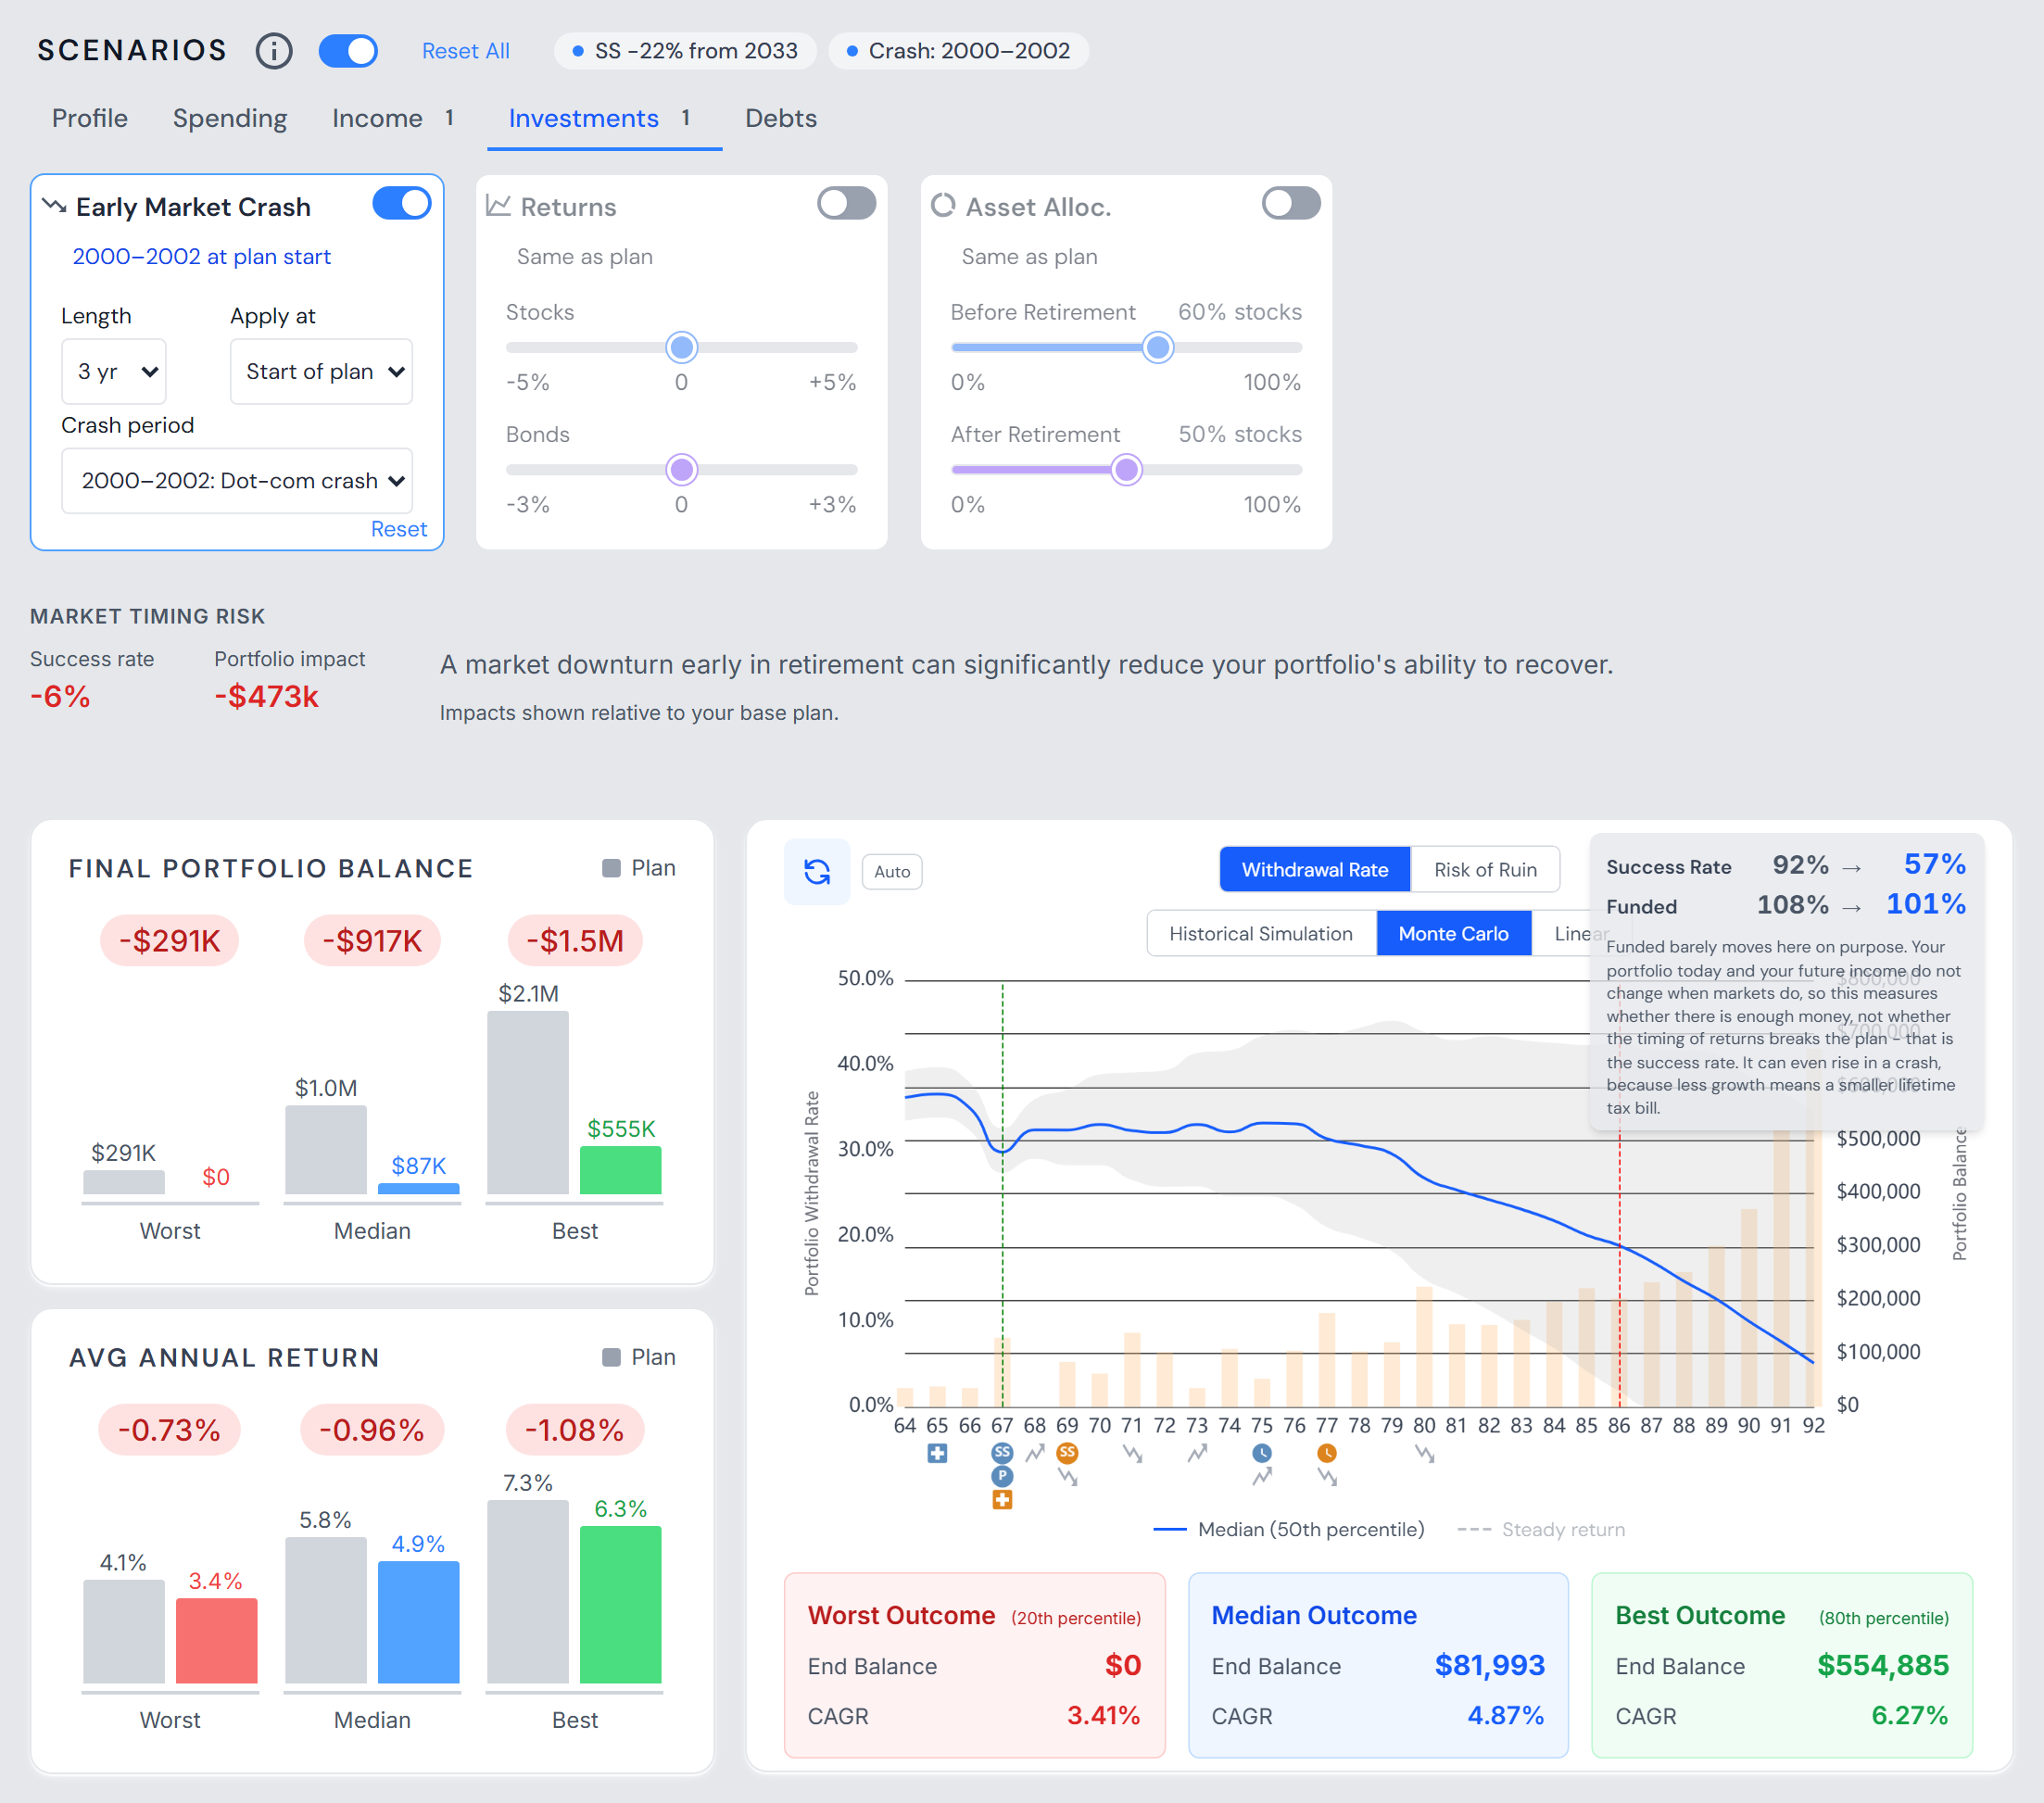Enable the Returns scenario toggle
This screenshot has height=1803, width=2044.
click(x=846, y=204)
